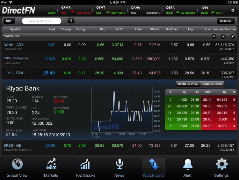
Task: Open Markets from the bottom bar
Action: [51, 164]
